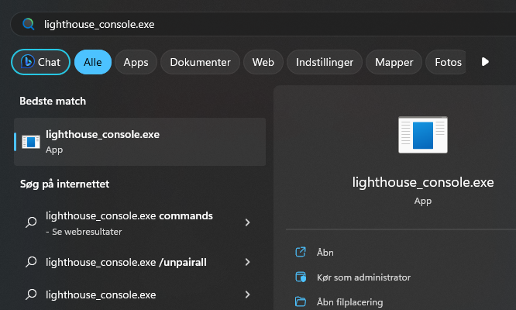Click the lighthouse_console.exe app icon in best match
The image size is (516, 310).
pyautogui.click(x=31, y=142)
